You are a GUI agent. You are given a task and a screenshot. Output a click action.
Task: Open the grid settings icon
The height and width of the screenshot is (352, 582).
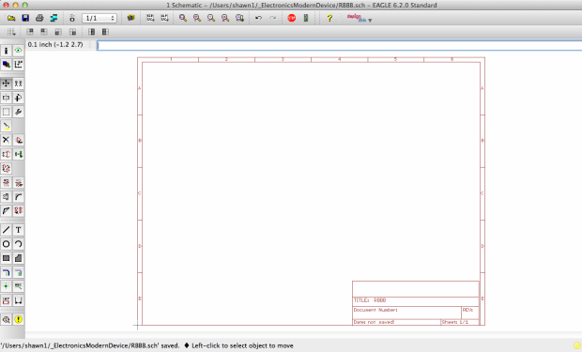click(x=10, y=32)
